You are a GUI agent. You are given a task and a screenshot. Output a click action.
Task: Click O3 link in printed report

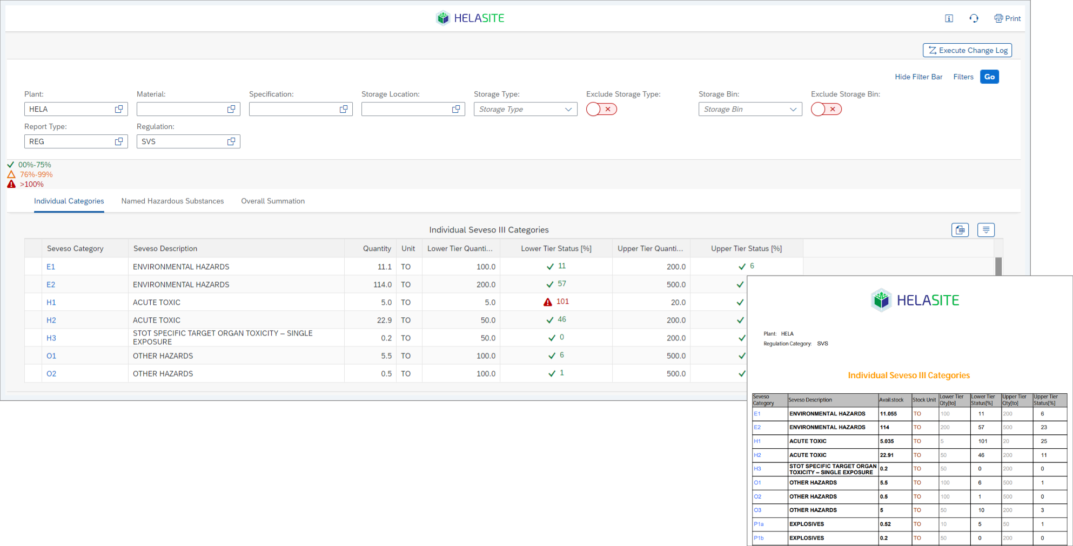[757, 510]
